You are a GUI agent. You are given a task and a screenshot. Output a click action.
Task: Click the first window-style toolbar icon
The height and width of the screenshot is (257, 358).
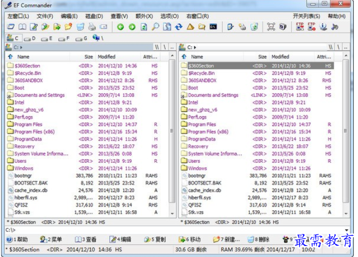pos(10,27)
